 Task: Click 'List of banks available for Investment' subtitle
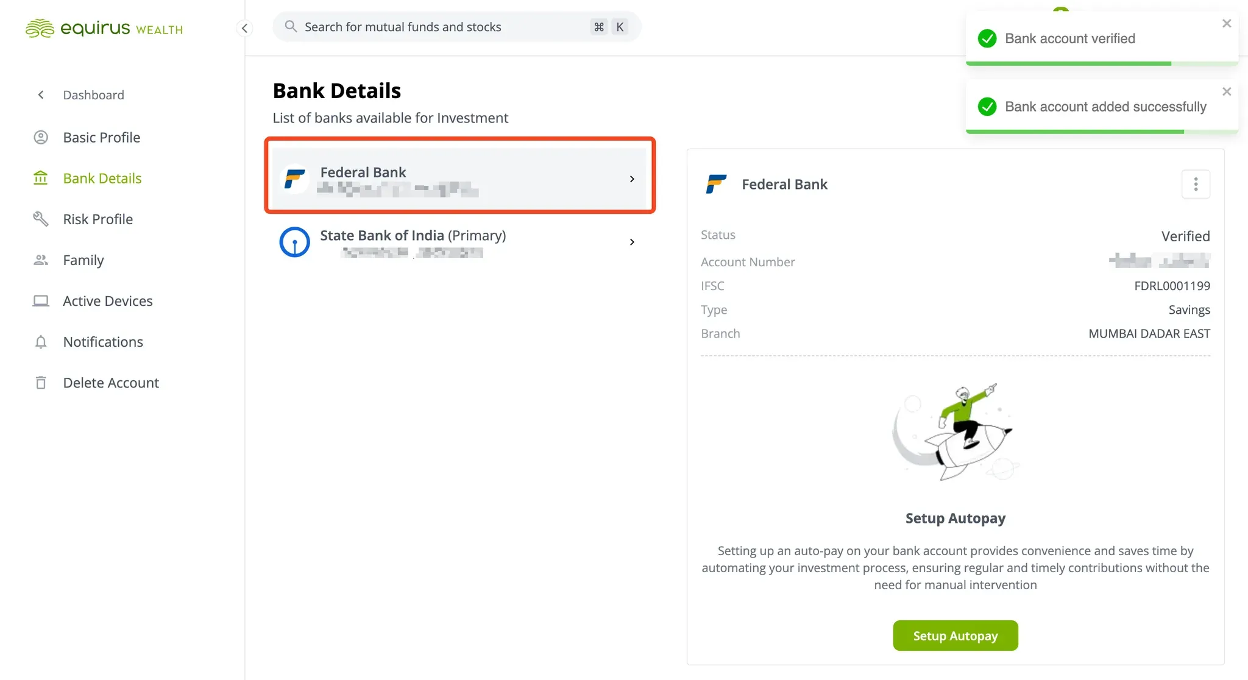pos(391,118)
